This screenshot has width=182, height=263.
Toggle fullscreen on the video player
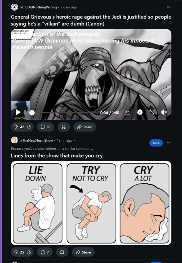tap(152, 112)
